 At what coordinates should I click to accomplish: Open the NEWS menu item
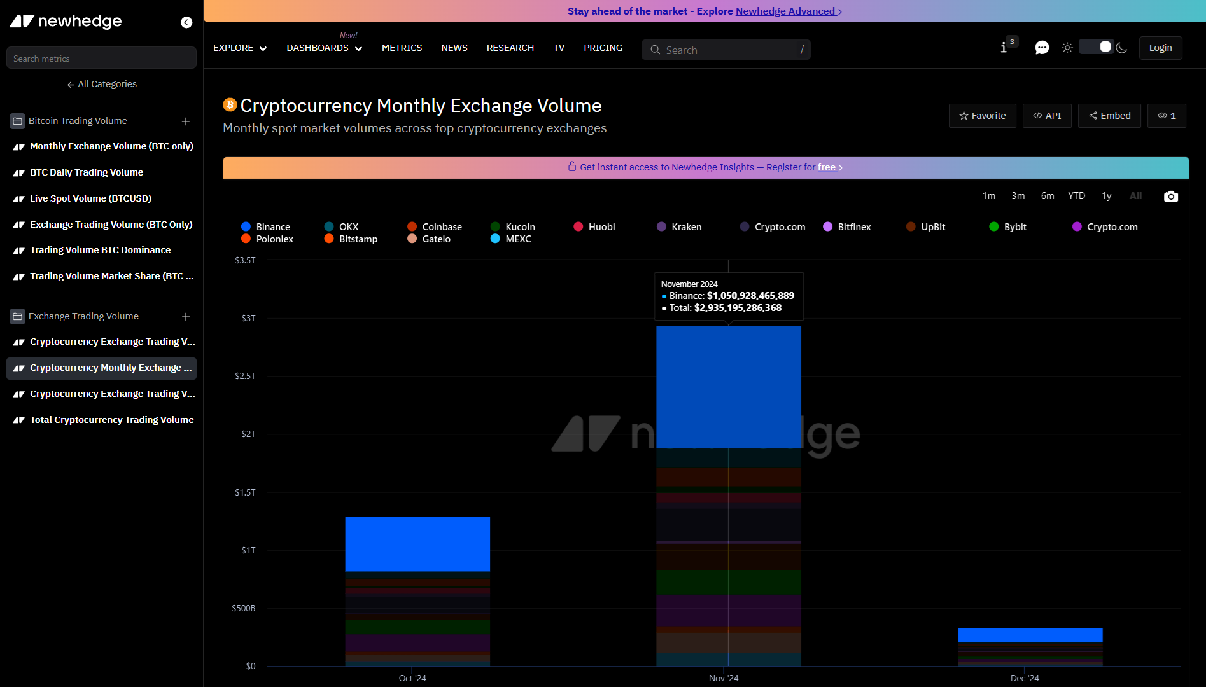click(x=454, y=48)
